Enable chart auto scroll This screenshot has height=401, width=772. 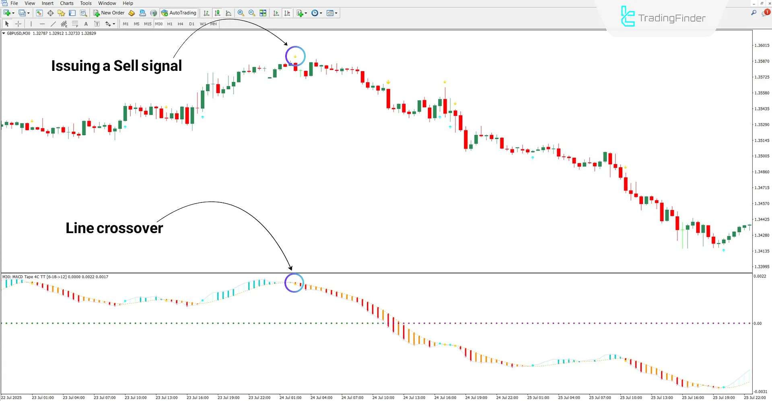pos(276,13)
